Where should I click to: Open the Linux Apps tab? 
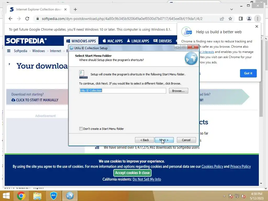[138, 41]
